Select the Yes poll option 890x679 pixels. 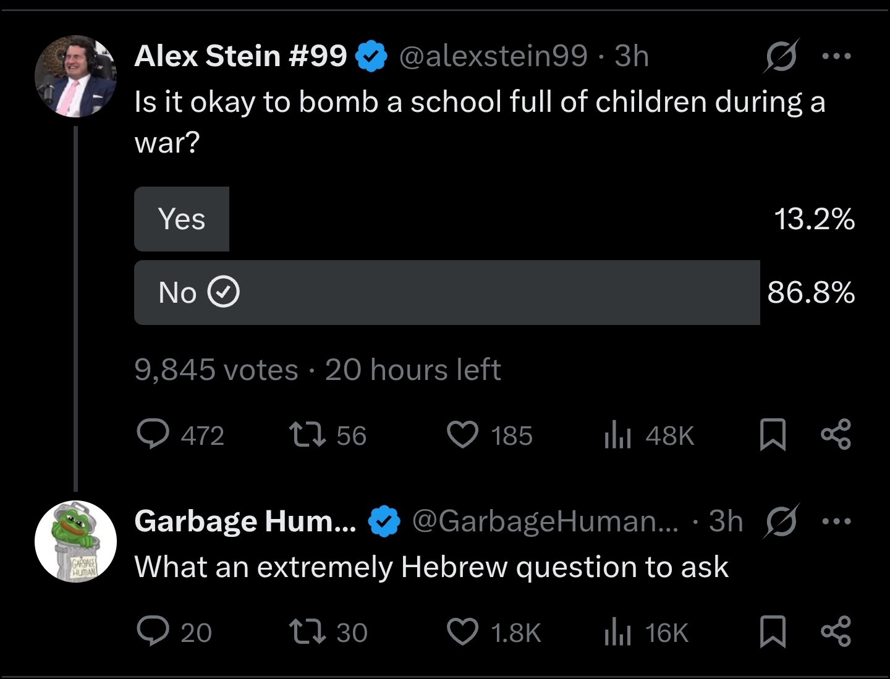pyautogui.click(x=182, y=219)
